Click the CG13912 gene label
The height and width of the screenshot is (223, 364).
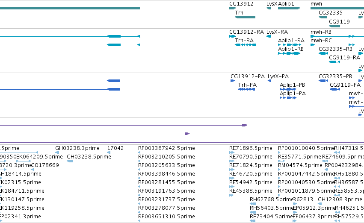[241, 4]
